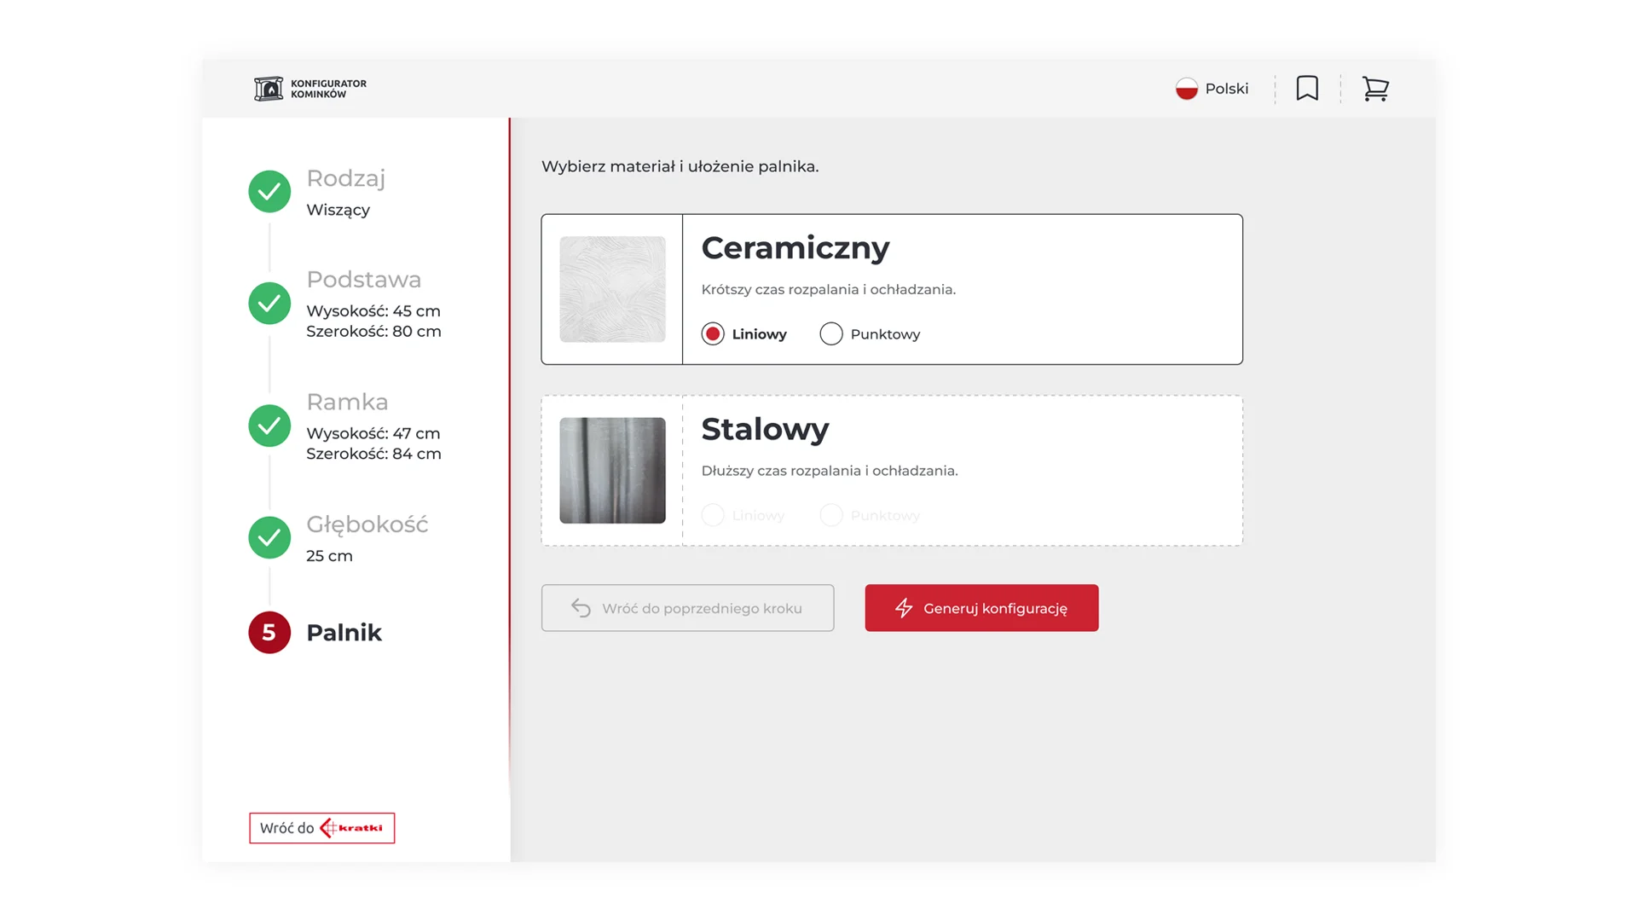Click the Konfigurator Kominków fireplace logo

pos(269,89)
